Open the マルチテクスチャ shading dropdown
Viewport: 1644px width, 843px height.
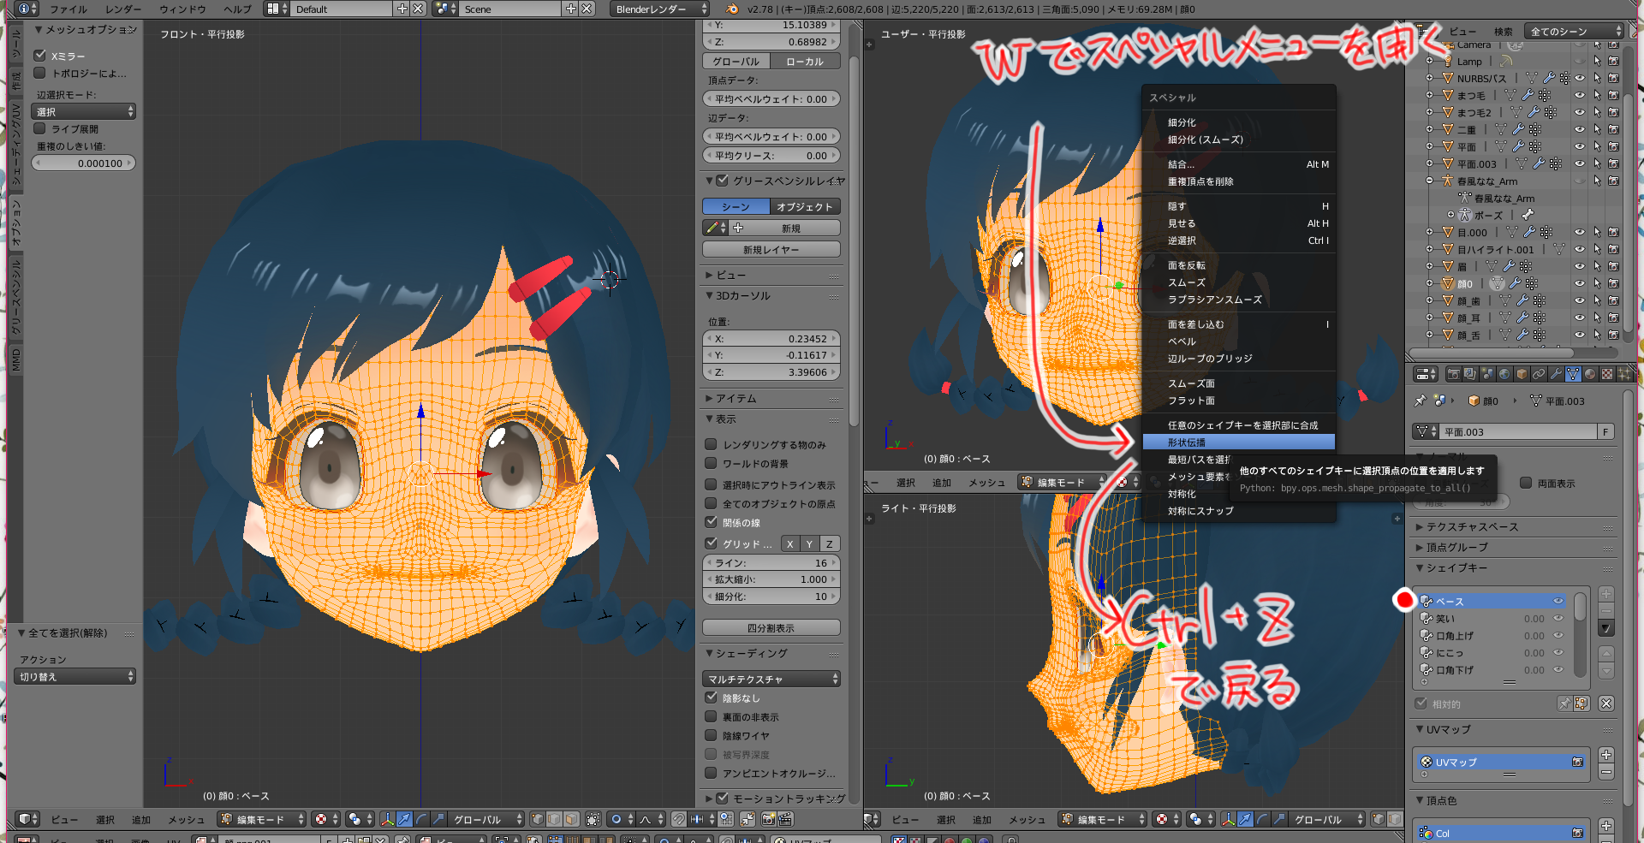click(x=771, y=679)
